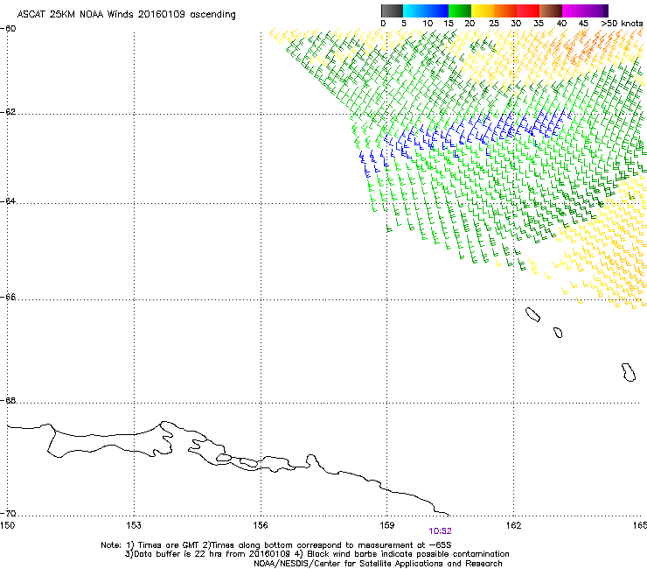Click the NOAA/NESDIS credit line

[x=378, y=564]
